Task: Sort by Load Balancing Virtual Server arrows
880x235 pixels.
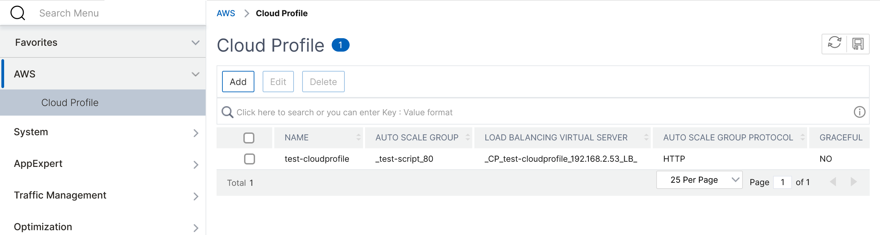Action: [646, 137]
